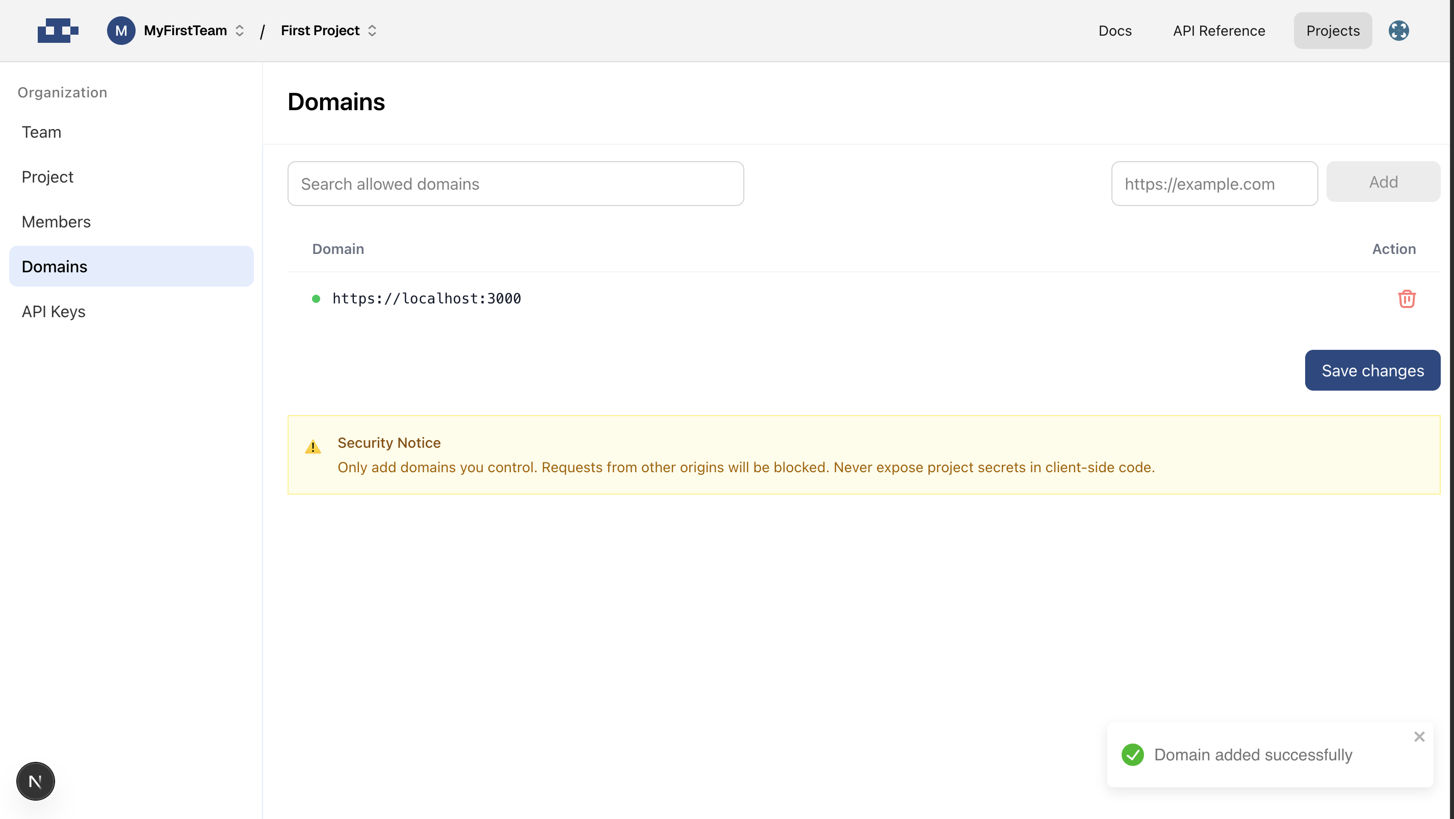Open the API Reference page

(1218, 31)
